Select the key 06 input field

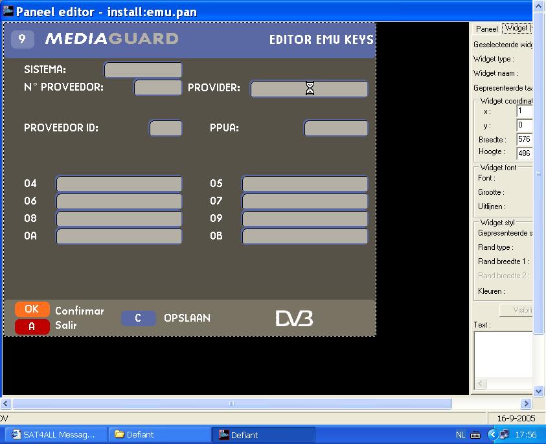tap(119, 201)
